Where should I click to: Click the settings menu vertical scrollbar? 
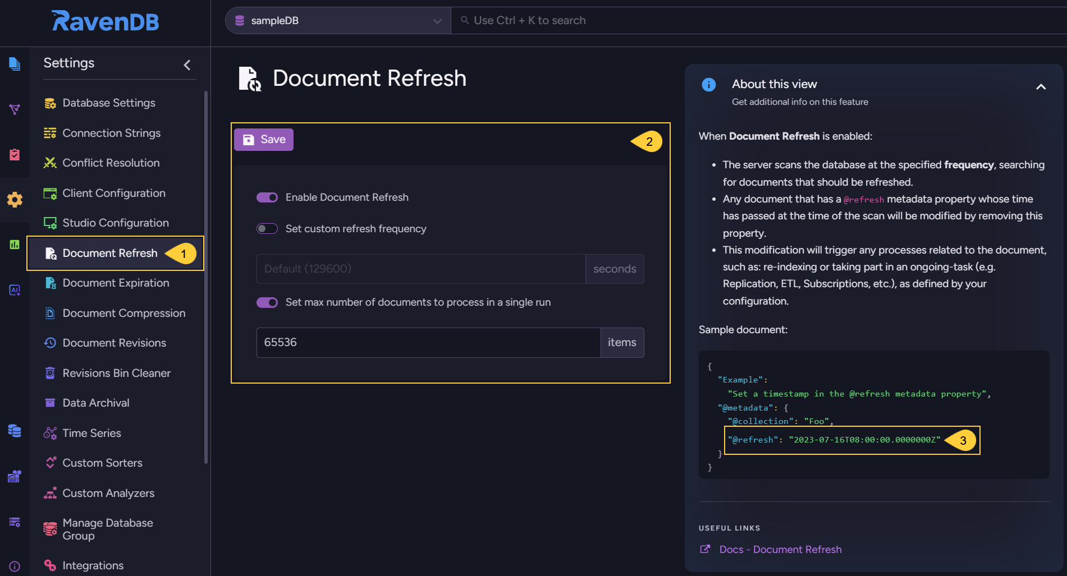206,278
